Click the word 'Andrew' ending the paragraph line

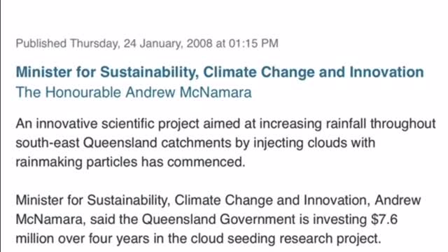click(x=398, y=200)
